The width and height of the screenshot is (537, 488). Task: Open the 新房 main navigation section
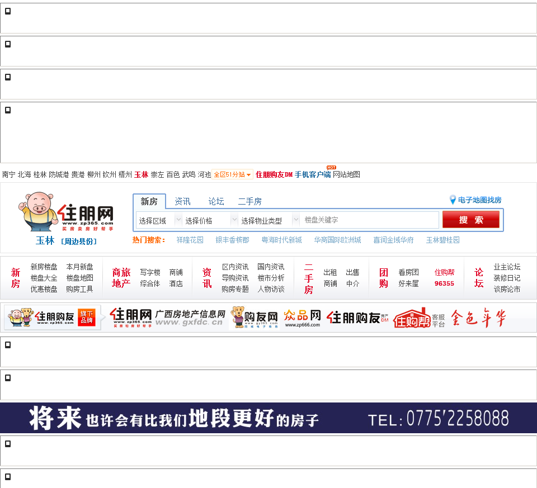(x=16, y=278)
